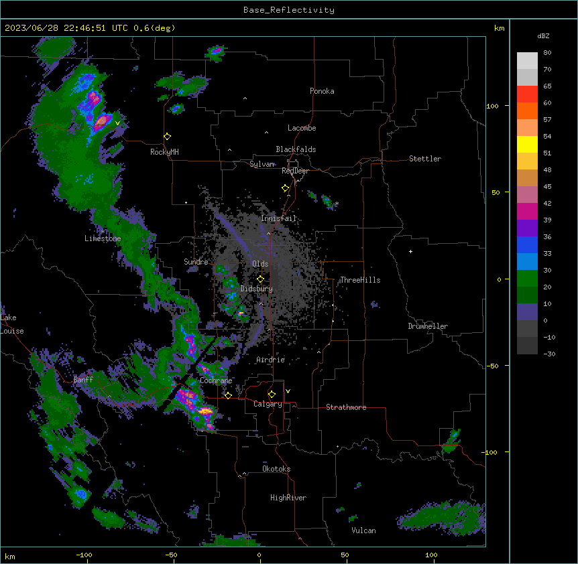
Task: Select the Cochrane town label
Action: pos(216,380)
